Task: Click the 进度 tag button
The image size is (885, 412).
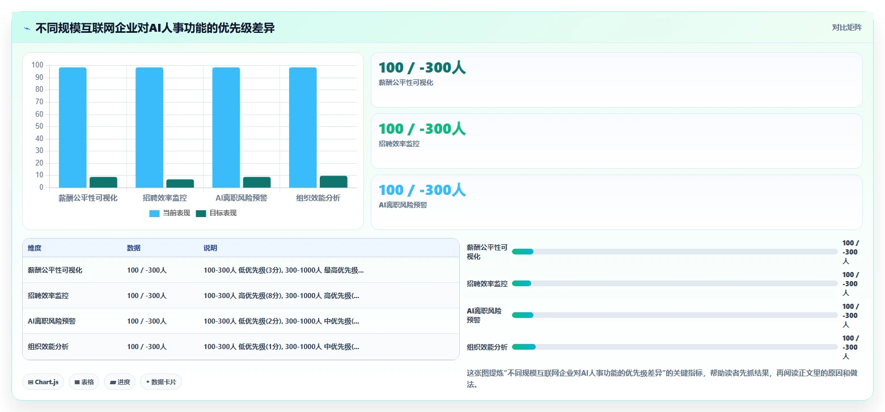Action: tap(120, 382)
